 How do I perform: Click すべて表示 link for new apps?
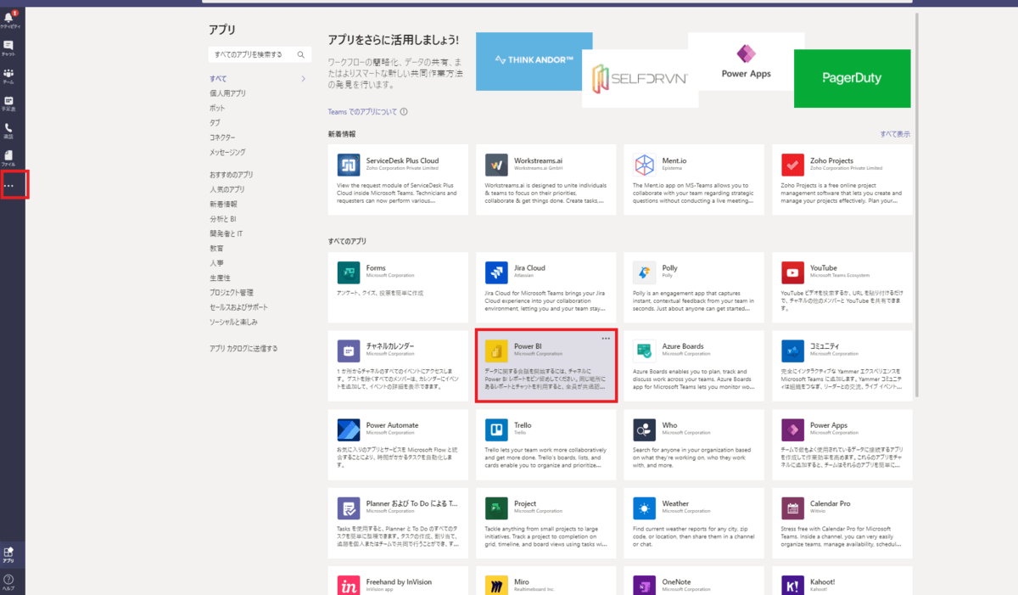pos(895,134)
